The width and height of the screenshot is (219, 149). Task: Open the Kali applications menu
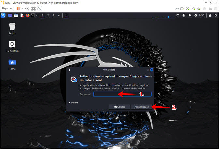pyautogui.click(x=3, y=15)
